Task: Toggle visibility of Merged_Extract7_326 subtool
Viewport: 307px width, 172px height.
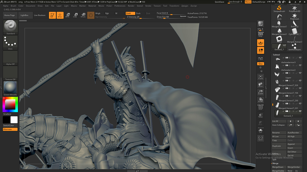Action: [x=300, y=81]
